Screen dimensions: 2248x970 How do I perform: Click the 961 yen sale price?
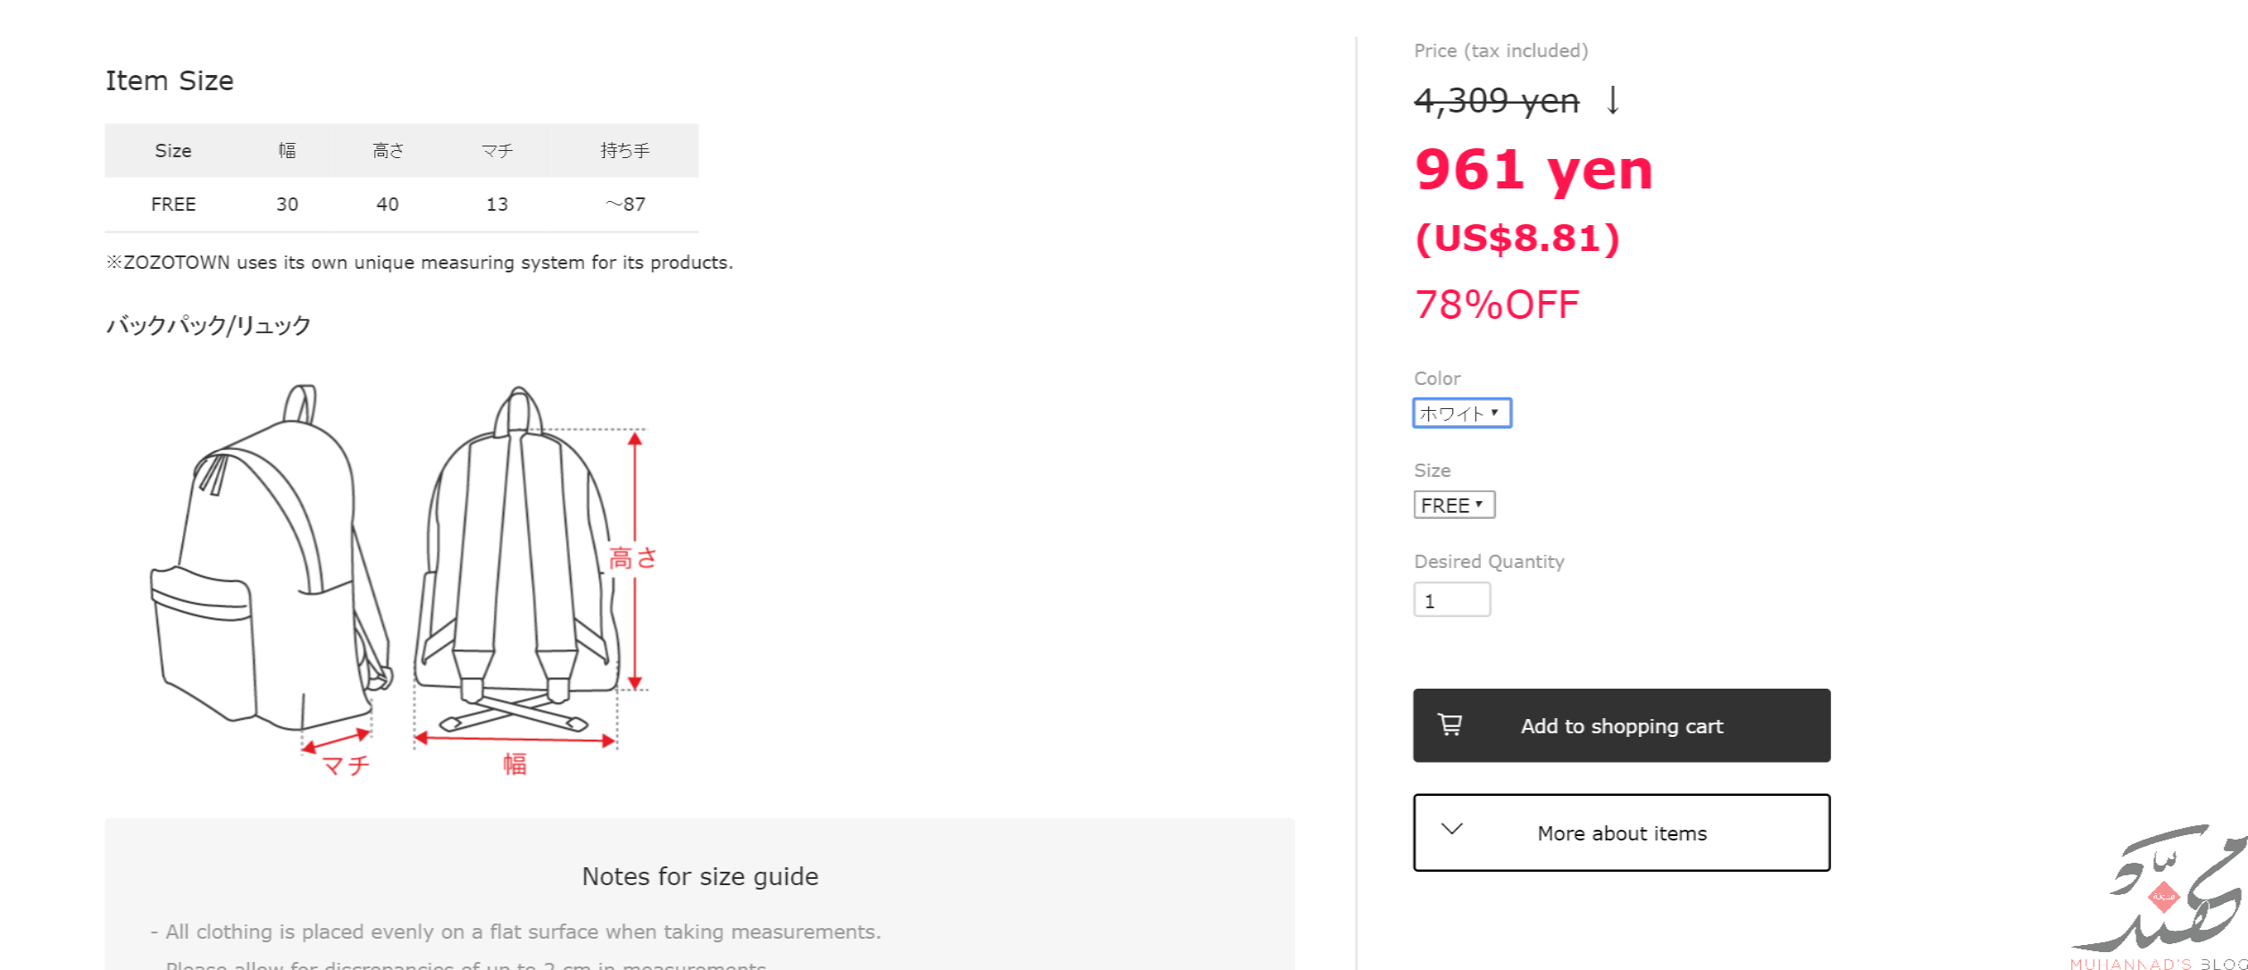pyautogui.click(x=1533, y=170)
